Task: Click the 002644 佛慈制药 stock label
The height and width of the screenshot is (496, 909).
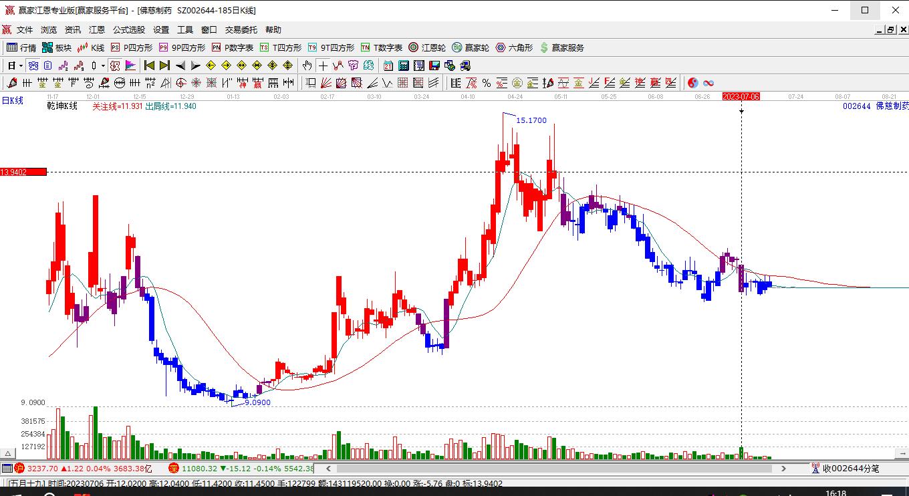Action: point(876,106)
